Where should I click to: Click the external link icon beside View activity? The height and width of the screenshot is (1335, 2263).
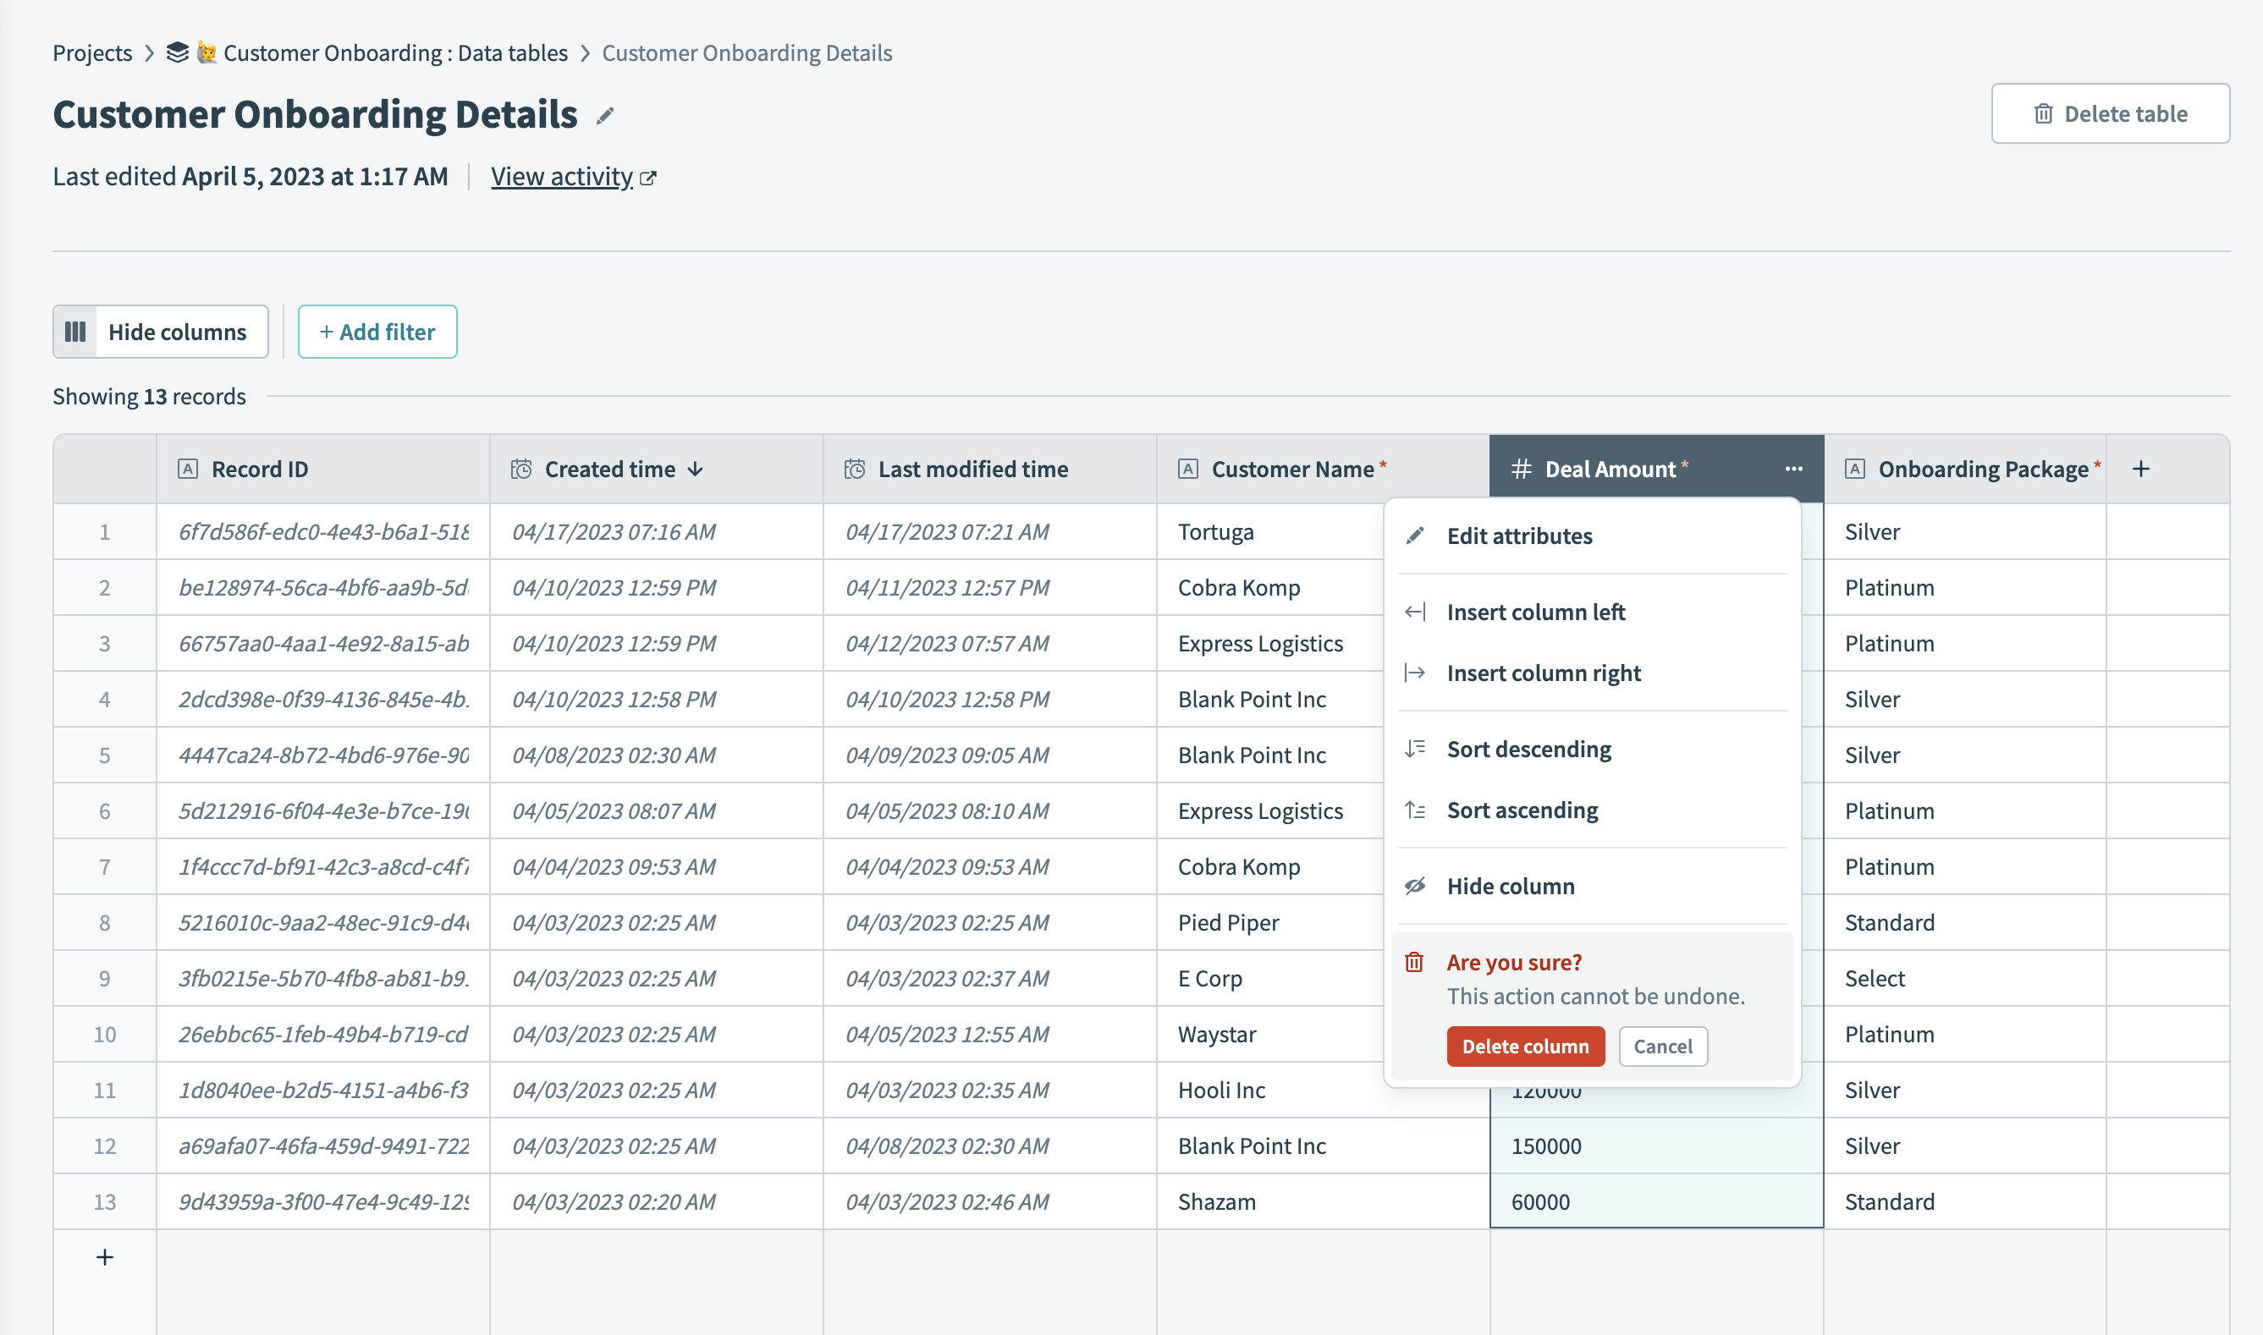coord(648,179)
